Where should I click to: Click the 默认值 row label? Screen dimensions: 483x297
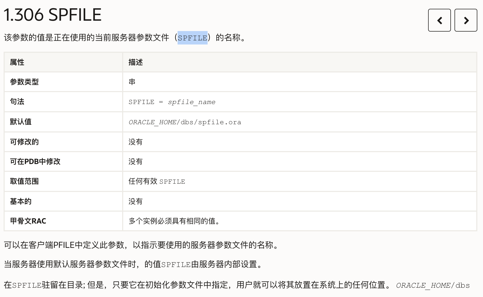point(21,122)
